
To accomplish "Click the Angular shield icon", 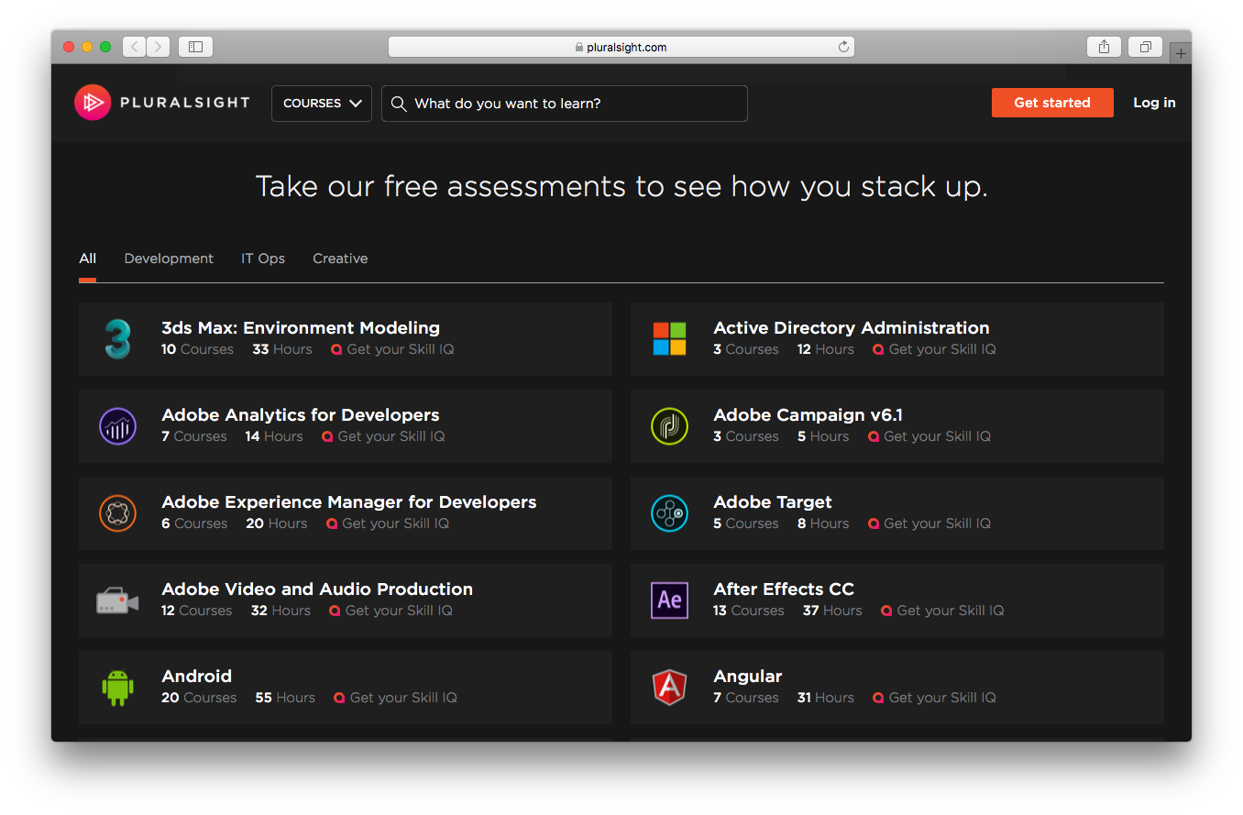I will [669, 688].
